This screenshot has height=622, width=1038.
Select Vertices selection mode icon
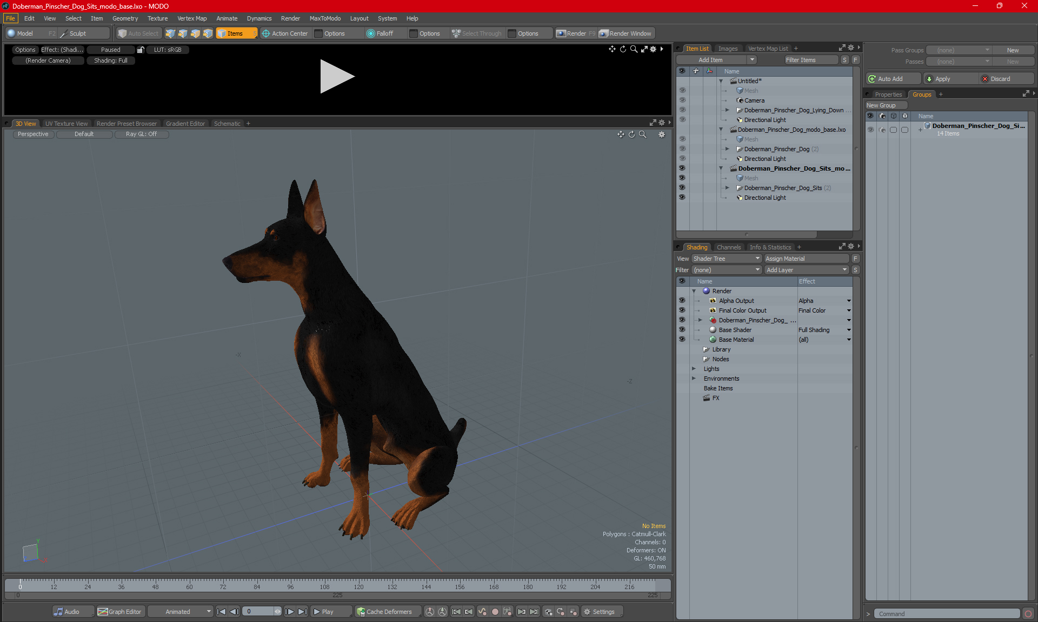click(170, 33)
